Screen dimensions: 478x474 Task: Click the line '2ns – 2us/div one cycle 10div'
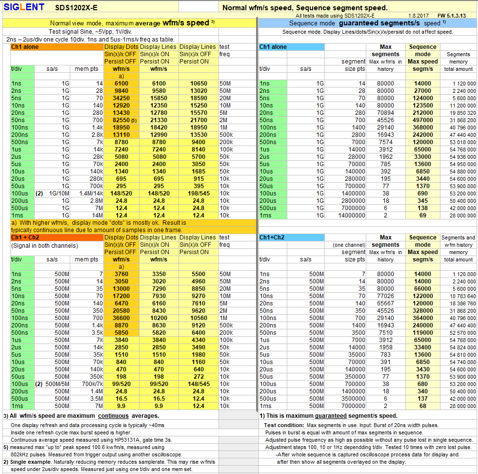click(x=90, y=40)
